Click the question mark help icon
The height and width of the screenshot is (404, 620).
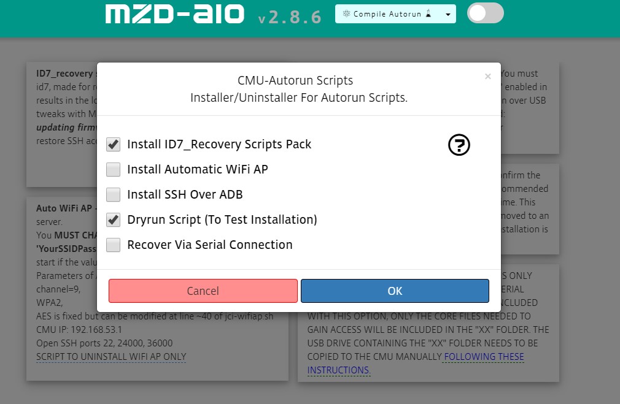(459, 145)
